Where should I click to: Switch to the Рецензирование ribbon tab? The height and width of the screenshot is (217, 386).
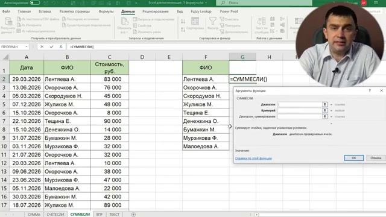click(156, 11)
